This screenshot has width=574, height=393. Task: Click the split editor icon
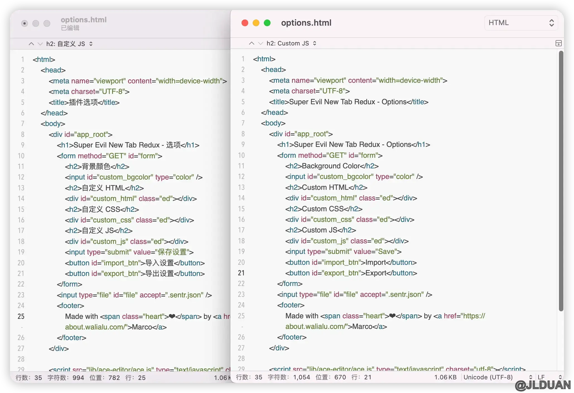click(x=558, y=43)
